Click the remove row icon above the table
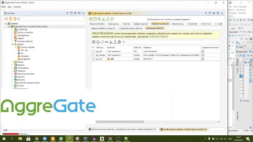 coord(98,42)
